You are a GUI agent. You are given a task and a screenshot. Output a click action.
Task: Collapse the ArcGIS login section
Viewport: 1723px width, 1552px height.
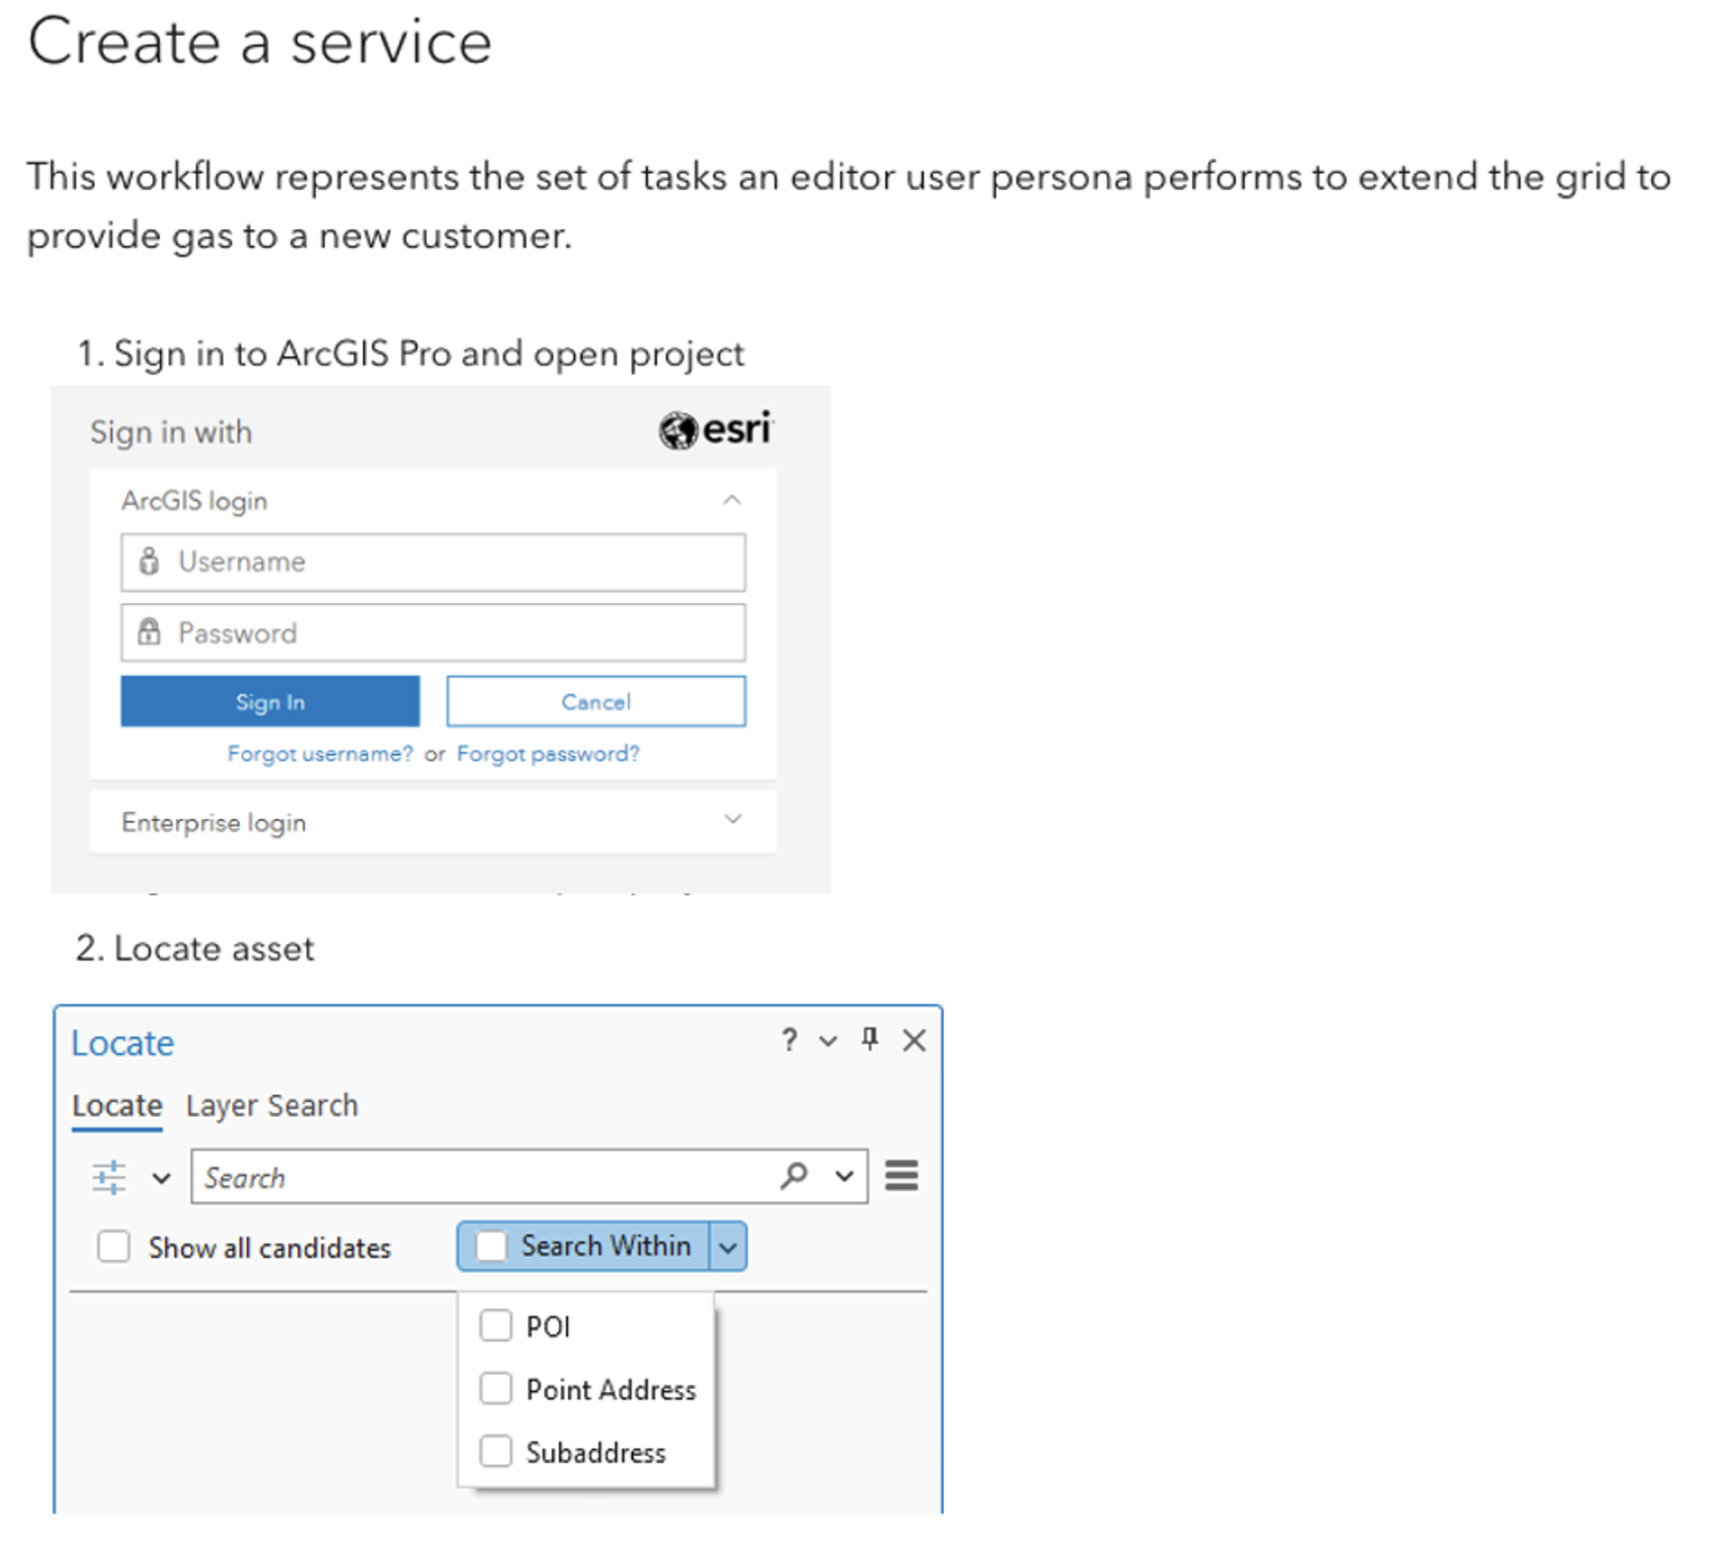coord(732,500)
